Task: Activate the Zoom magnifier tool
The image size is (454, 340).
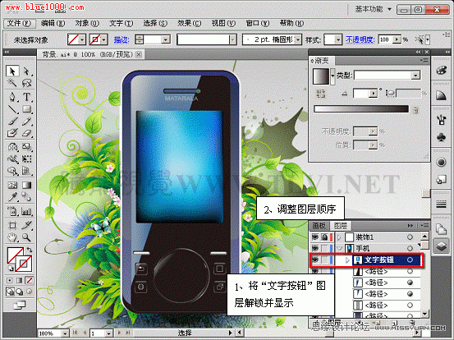Action: 26,237
